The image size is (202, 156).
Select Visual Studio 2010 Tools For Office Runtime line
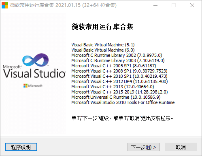point(123,102)
